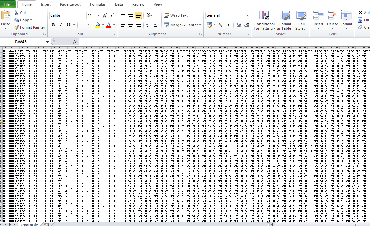Open font color dropdown arrow

[x=114, y=25]
